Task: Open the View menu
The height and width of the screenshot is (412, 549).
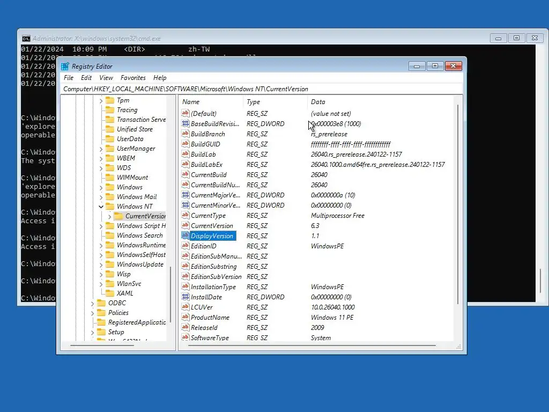Action: (106, 78)
